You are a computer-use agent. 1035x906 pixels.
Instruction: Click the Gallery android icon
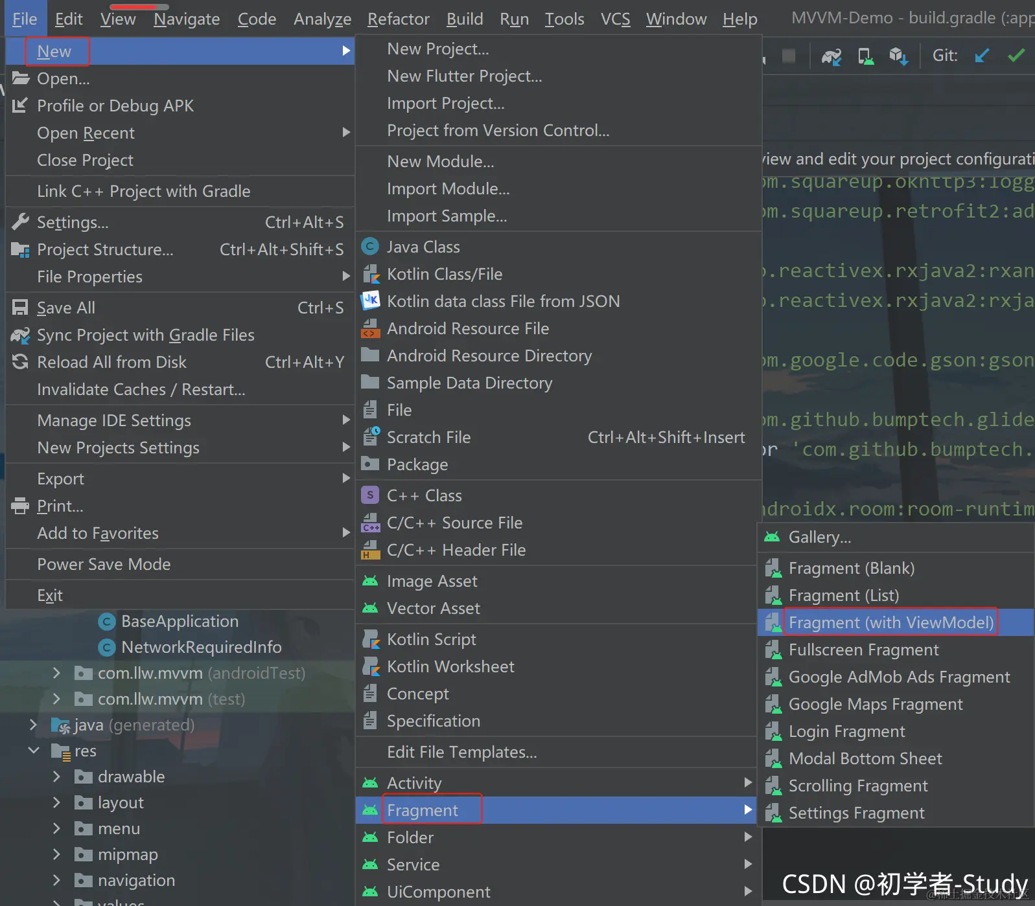tap(772, 537)
